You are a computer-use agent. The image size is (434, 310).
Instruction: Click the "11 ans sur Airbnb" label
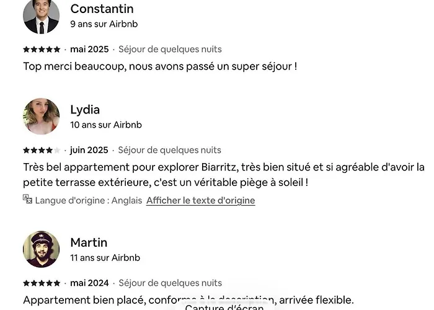[105, 257]
